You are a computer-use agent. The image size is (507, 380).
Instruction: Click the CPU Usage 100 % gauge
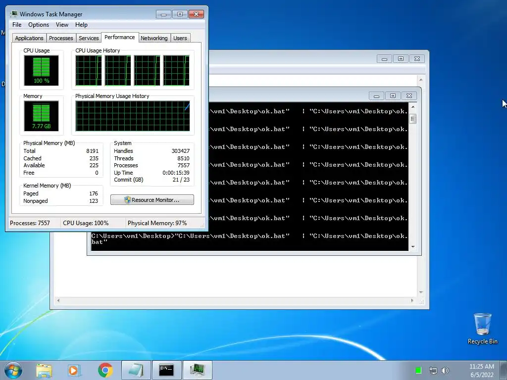point(41,70)
